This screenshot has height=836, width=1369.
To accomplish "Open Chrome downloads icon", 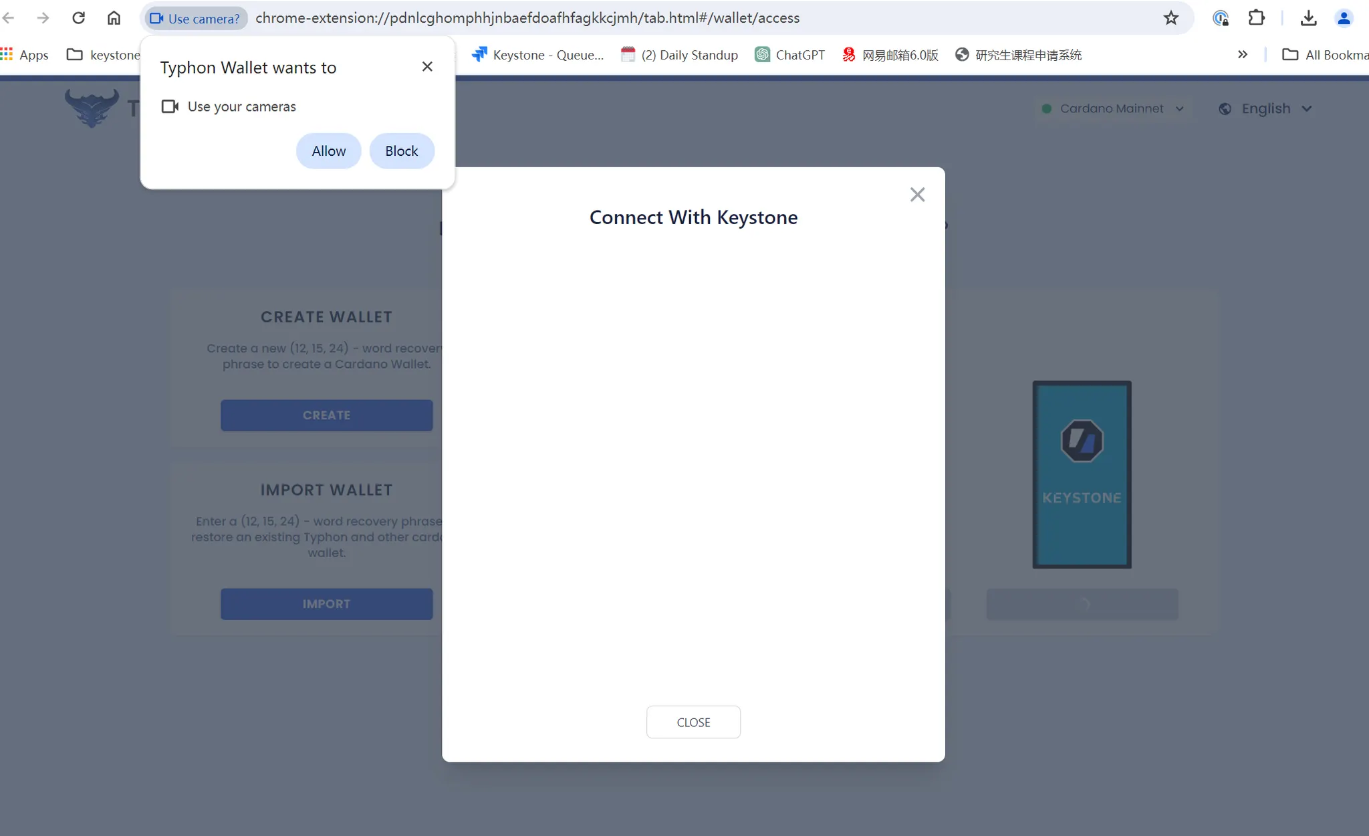I will pyautogui.click(x=1308, y=18).
